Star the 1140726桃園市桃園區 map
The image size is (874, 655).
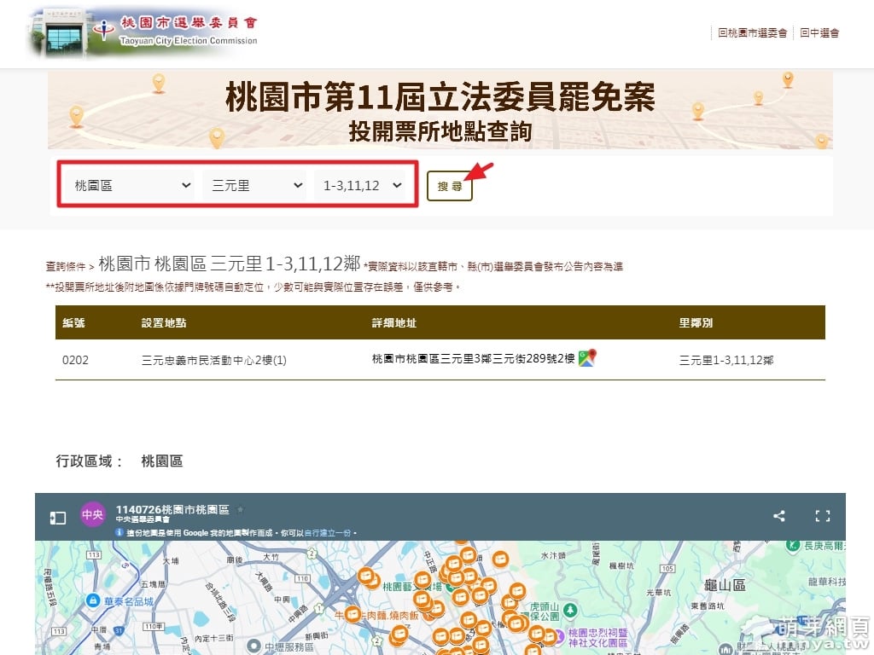pyautogui.click(x=241, y=509)
